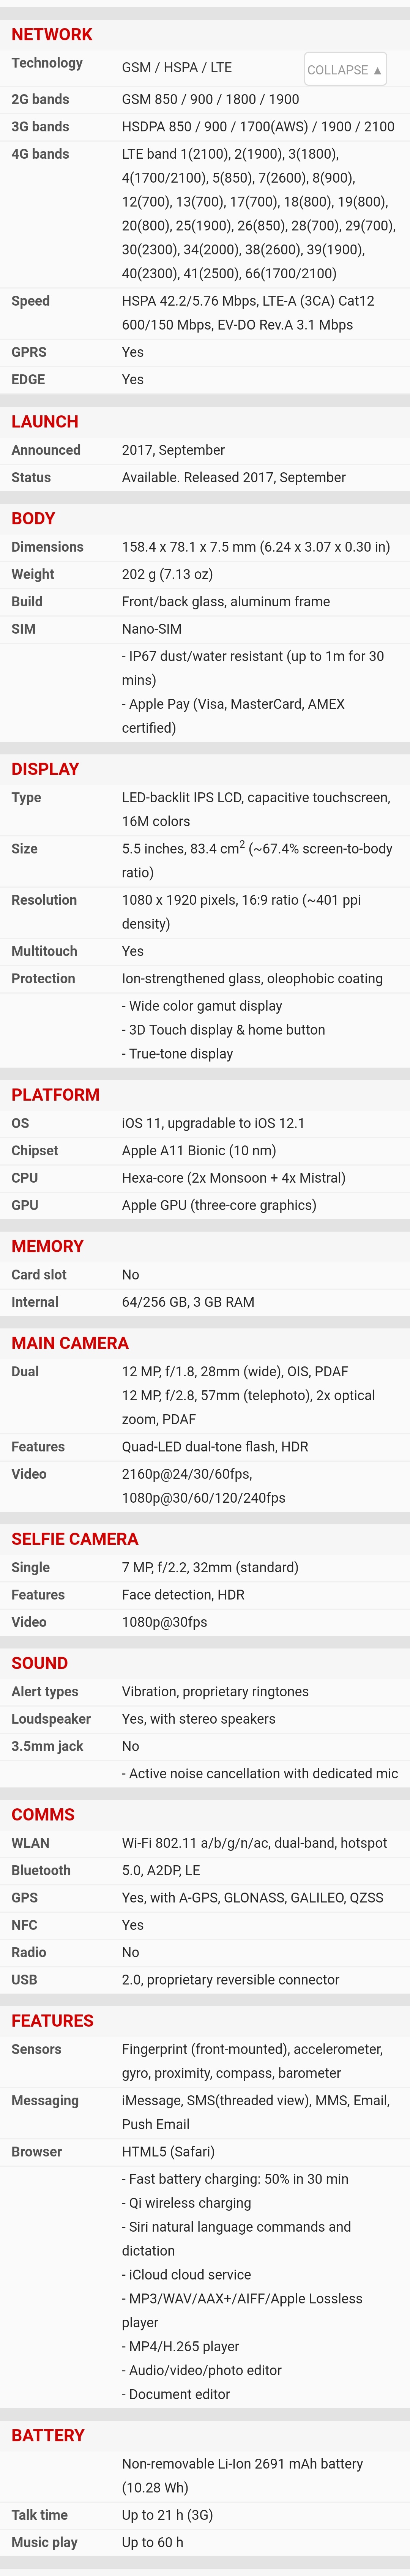Click the Multitouch label

coord(44,951)
